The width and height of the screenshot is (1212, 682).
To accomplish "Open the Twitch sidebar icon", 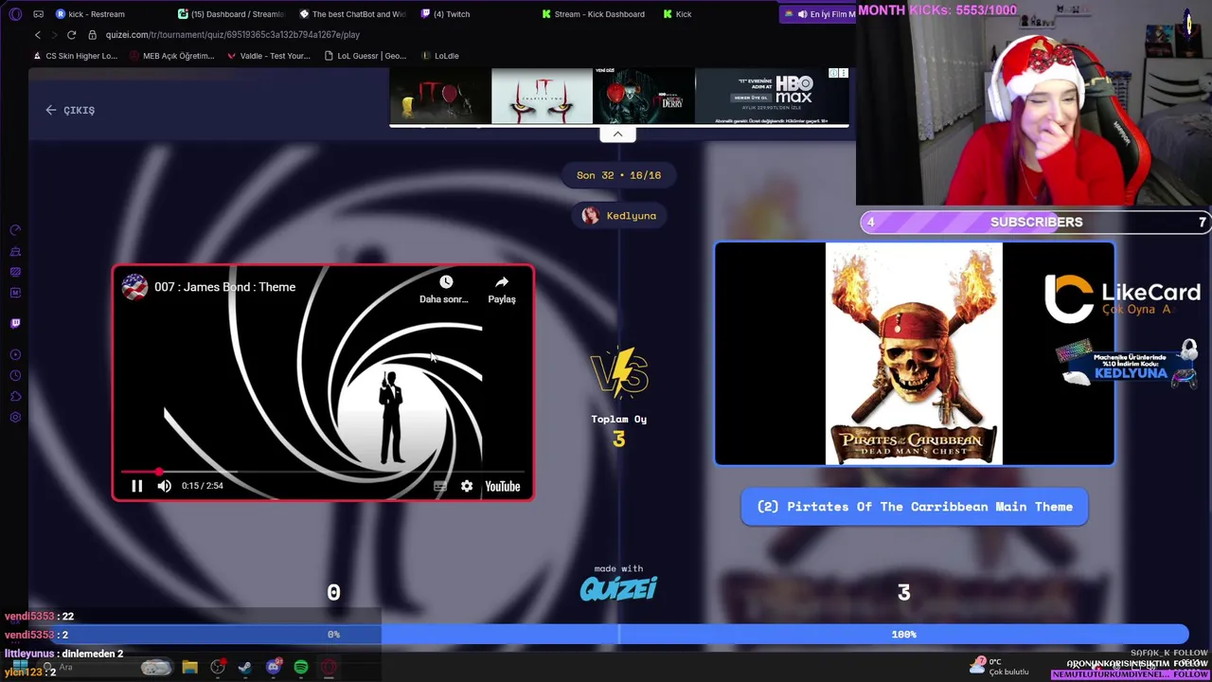I will tap(15, 323).
